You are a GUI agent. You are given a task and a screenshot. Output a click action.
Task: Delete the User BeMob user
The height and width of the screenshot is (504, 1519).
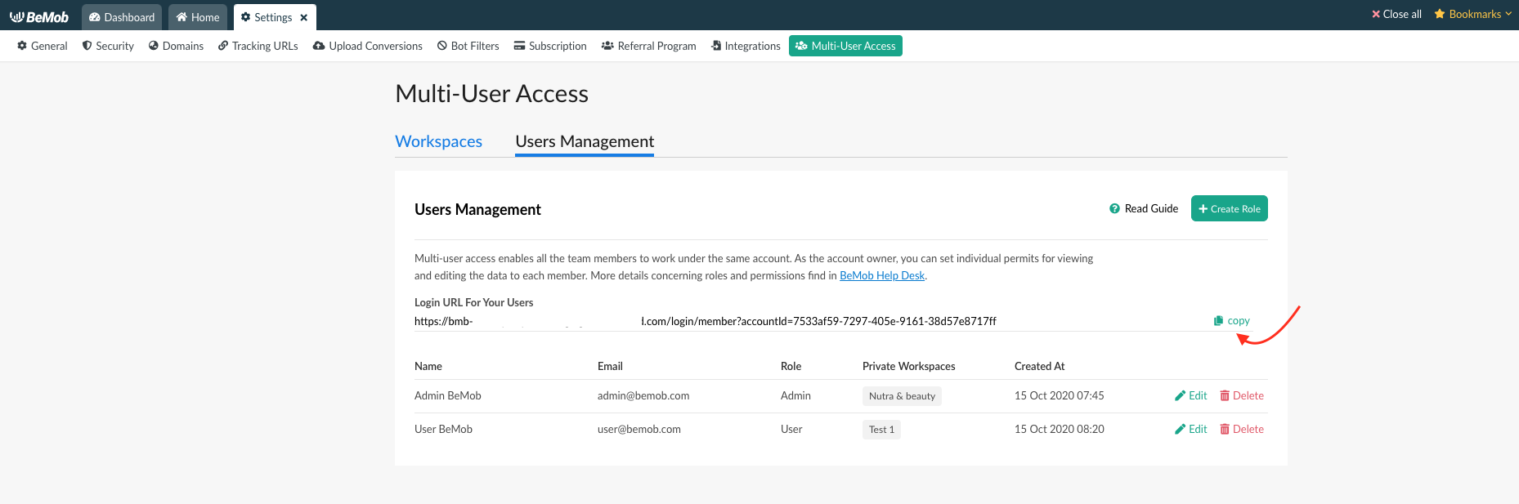tap(1242, 429)
